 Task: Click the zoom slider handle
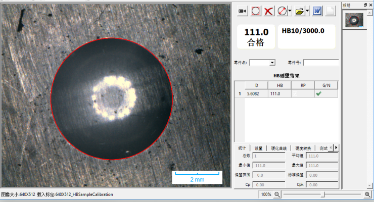[323, 194]
